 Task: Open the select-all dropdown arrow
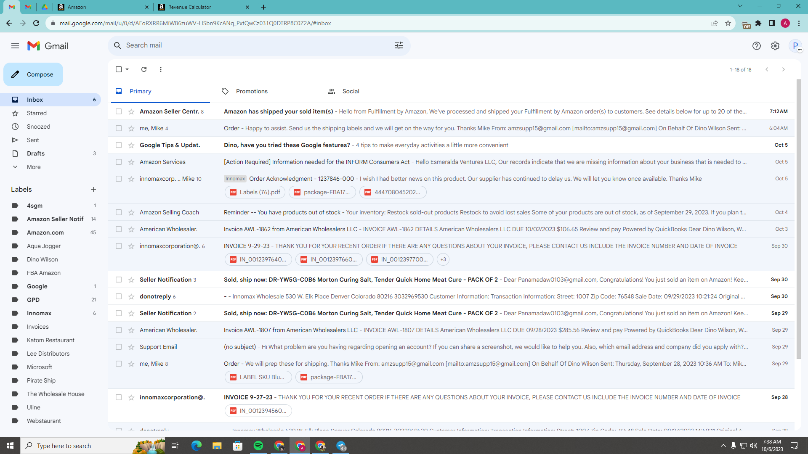[127, 69]
